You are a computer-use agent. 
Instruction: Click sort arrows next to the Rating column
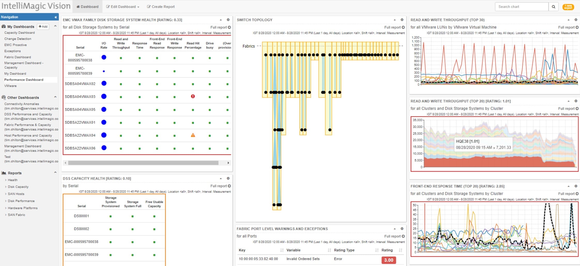point(400,250)
